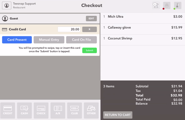Tap the $15.99 glove price
Screen dimensions: 185x120
[177, 27]
